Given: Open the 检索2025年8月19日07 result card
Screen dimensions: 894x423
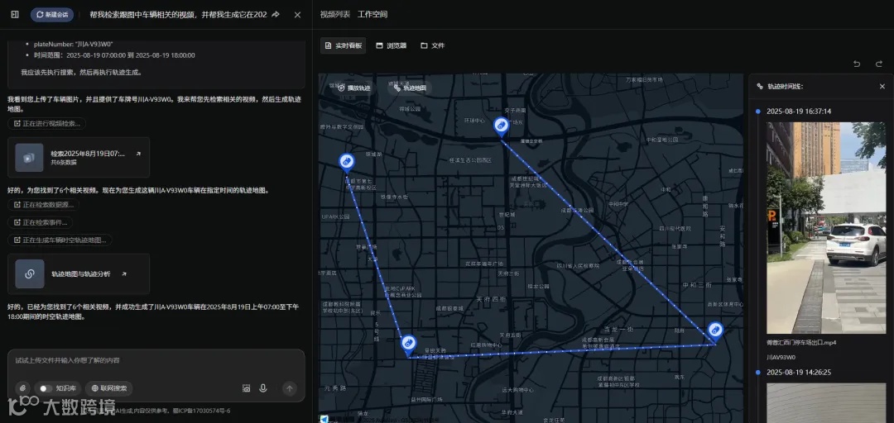Looking at the screenshot, I should pos(79,157).
